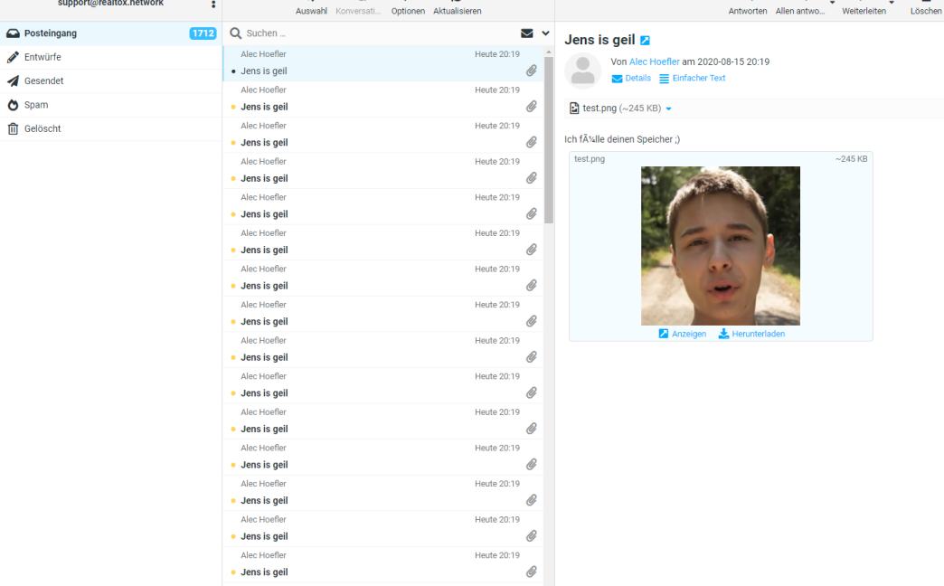
Task: Click the paperclip on the last visible message
Action: pos(531,572)
